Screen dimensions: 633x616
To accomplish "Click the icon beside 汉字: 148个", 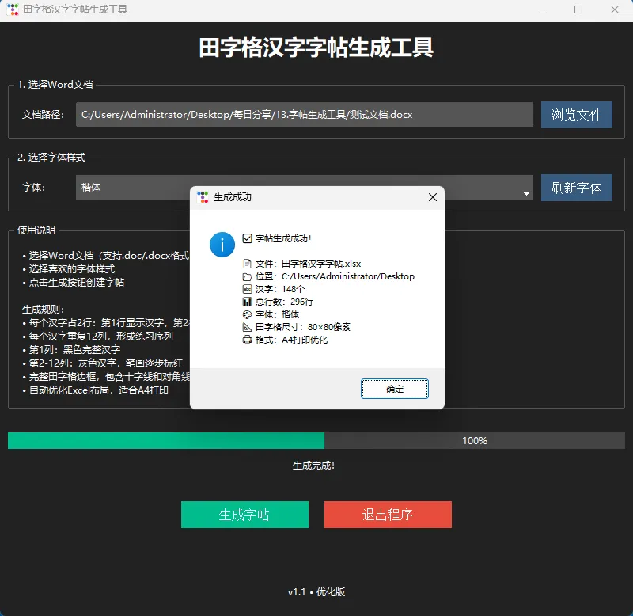I will click(x=247, y=289).
